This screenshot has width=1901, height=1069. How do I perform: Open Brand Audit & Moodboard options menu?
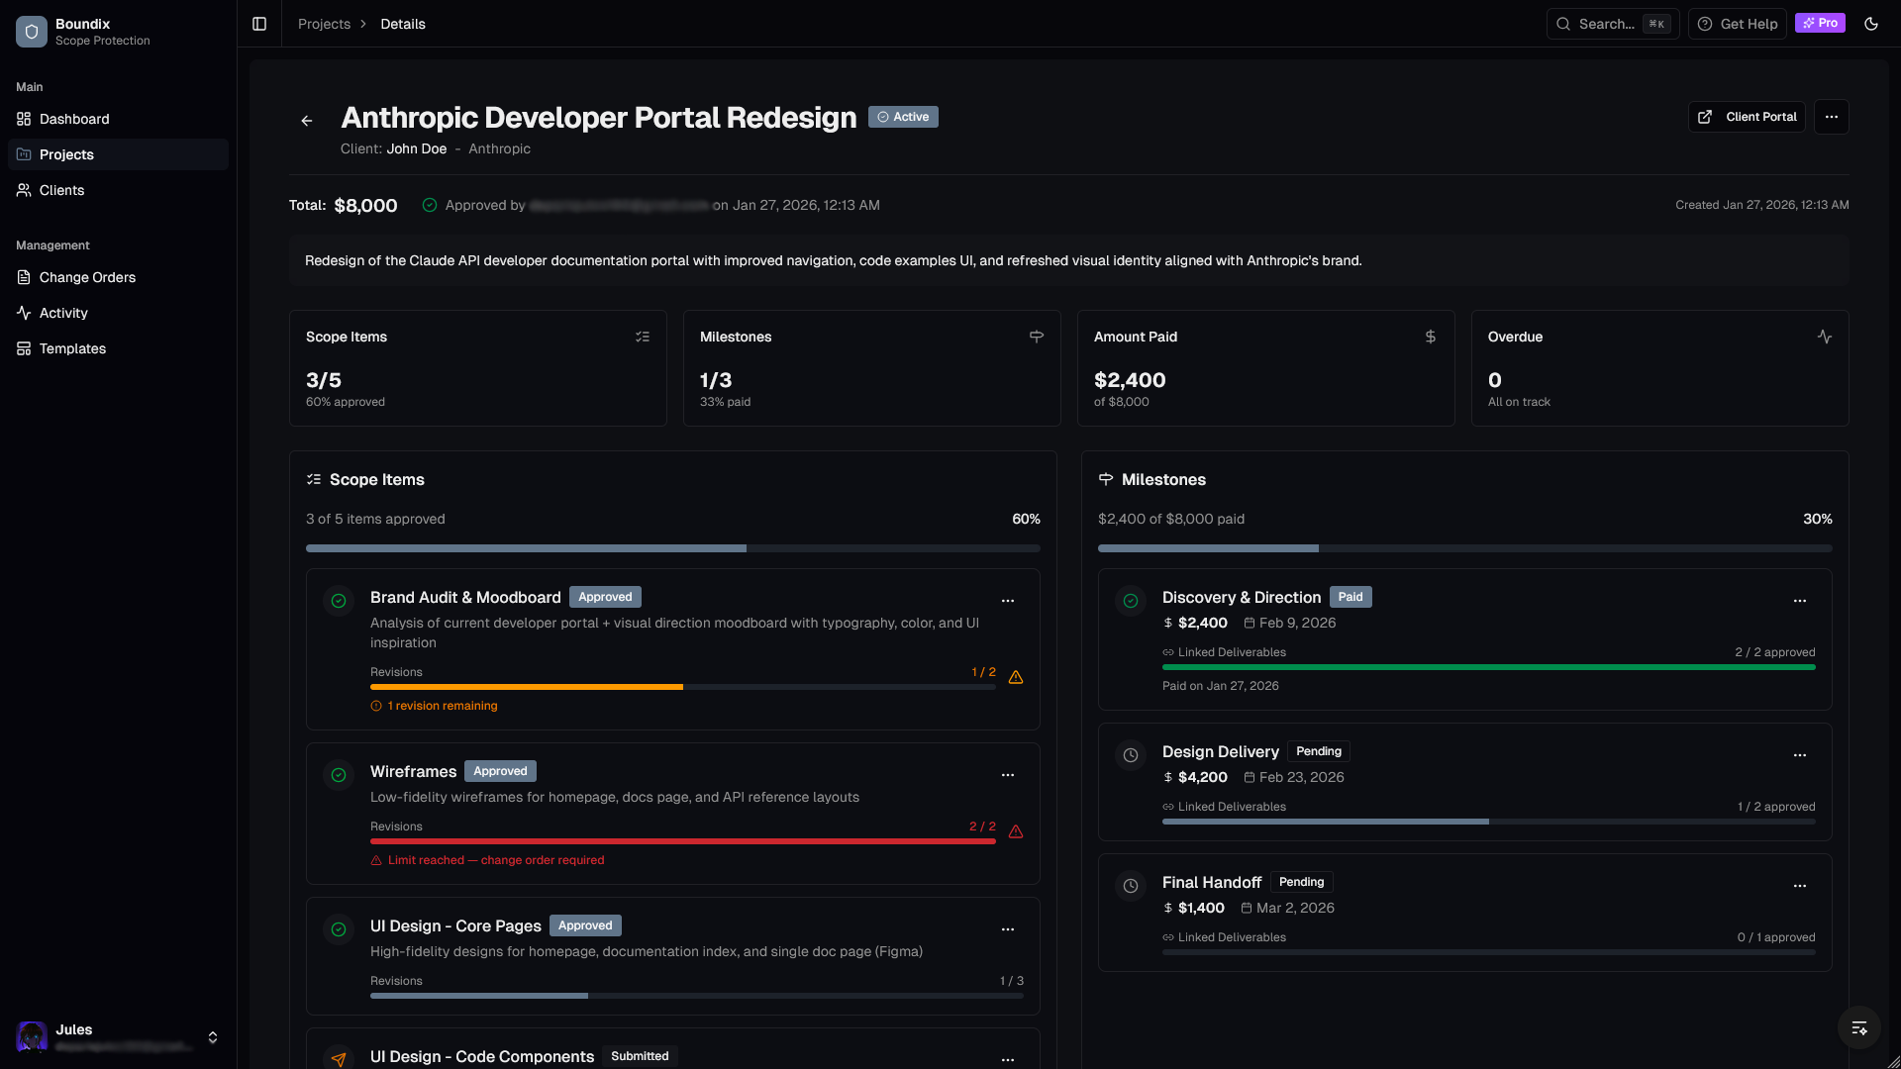(x=1008, y=601)
